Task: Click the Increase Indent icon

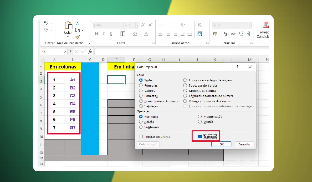Action: pyautogui.click(x=190, y=34)
